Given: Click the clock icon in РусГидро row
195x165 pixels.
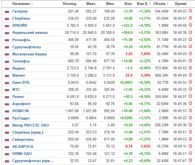Looking at the screenshot, I should click(190, 118).
